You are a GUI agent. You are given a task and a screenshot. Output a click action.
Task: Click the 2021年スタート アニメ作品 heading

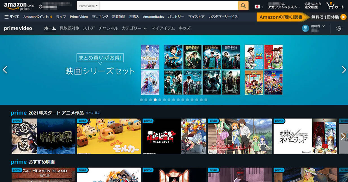(x=56, y=113)
